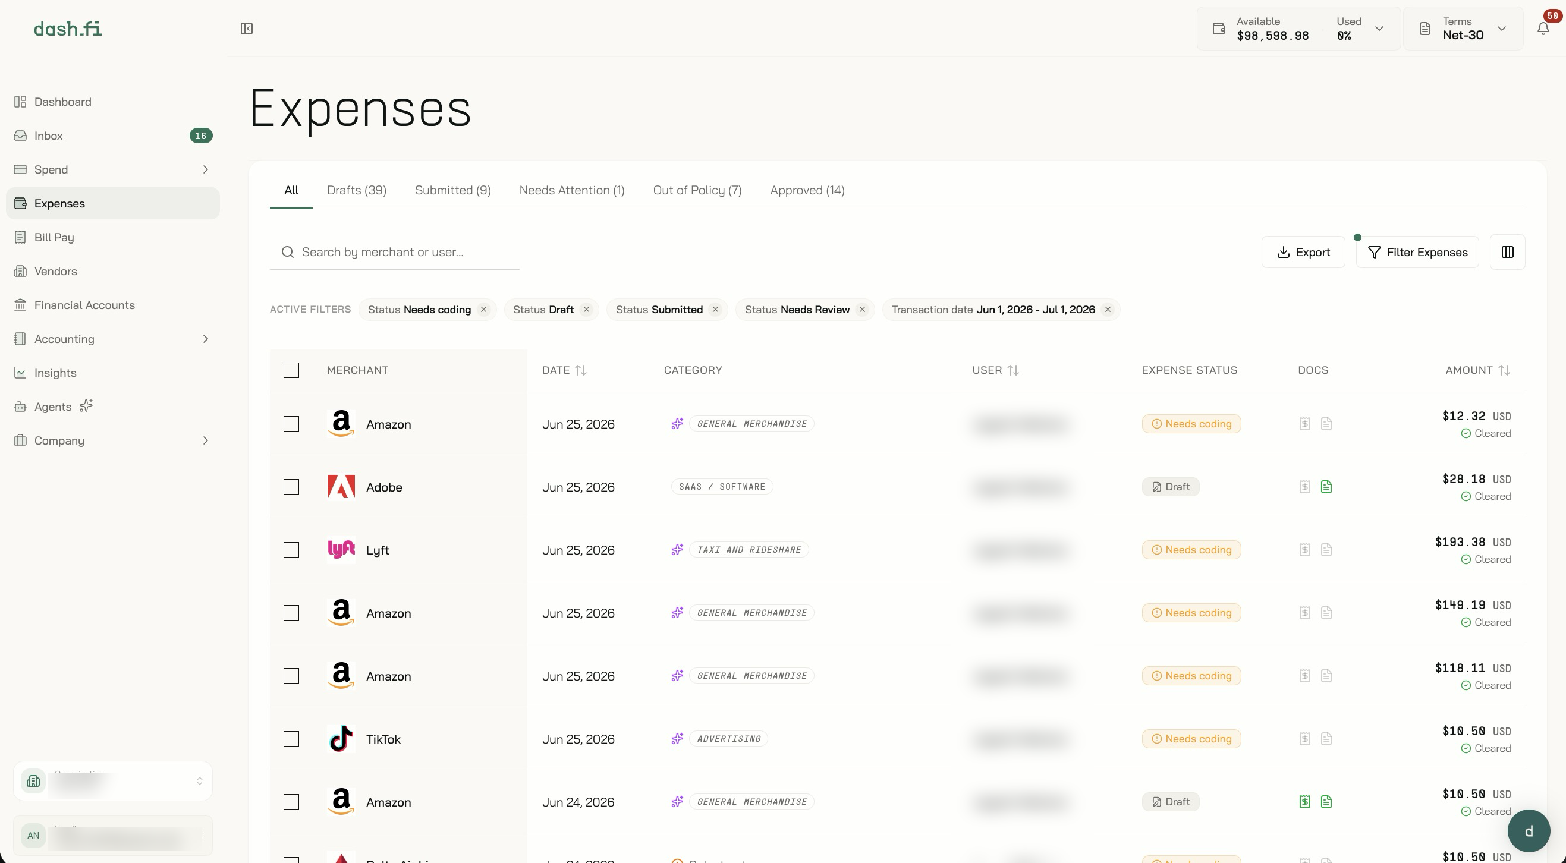The width and height of the screenshot is (1566, 863).
Task: Open the Terms Net-30 dropdown
Action: click(1463, 29)
